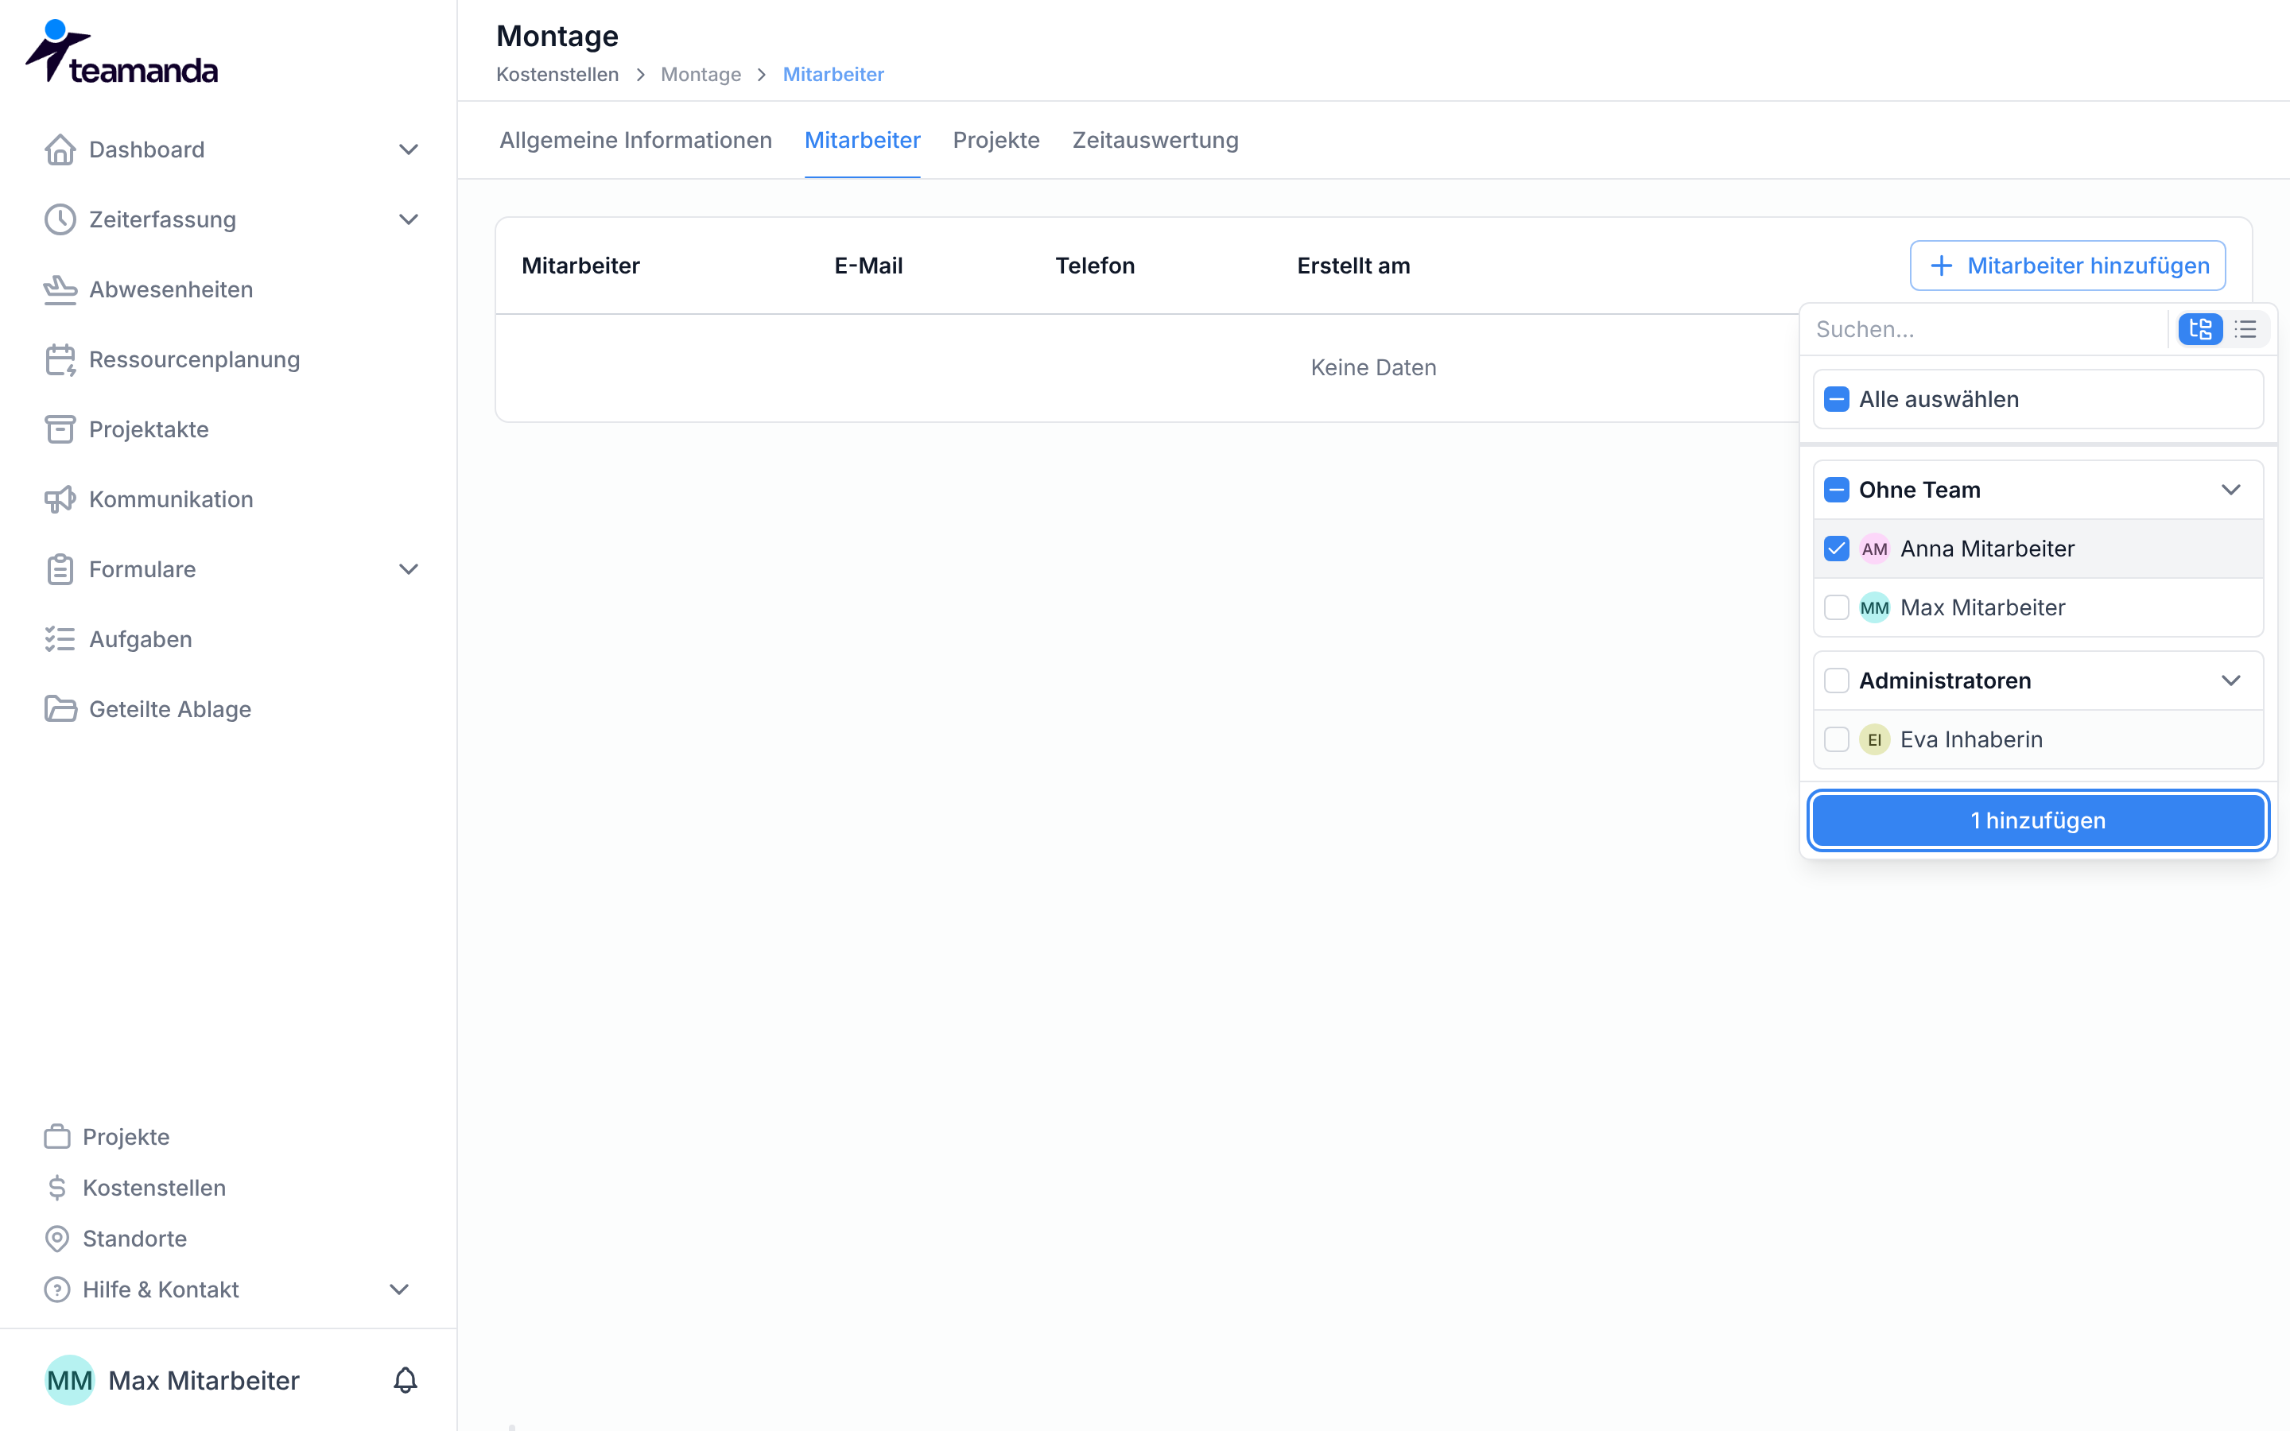Go to Montage breadcrumb link
Viewport: 2290px width, 1431px height.
pyautogui.click(x=701, y=75)
